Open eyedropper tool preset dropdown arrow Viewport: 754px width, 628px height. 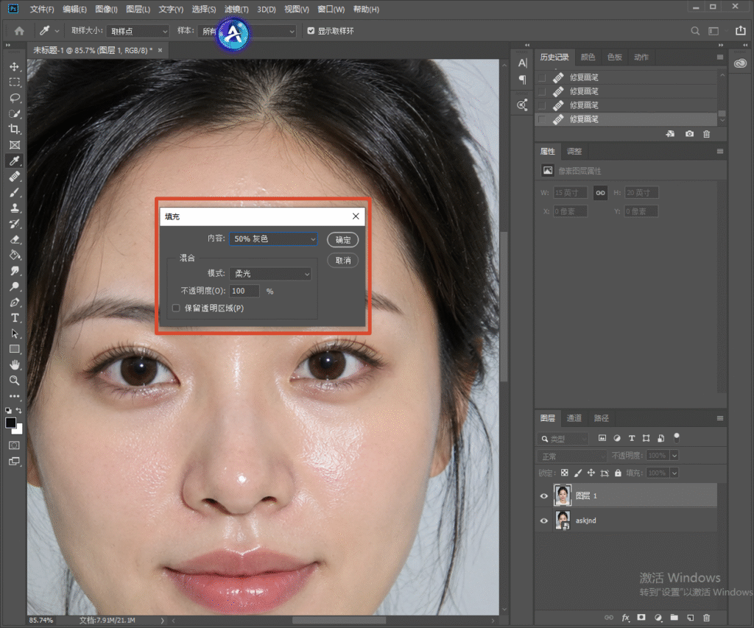click(57, 31)
